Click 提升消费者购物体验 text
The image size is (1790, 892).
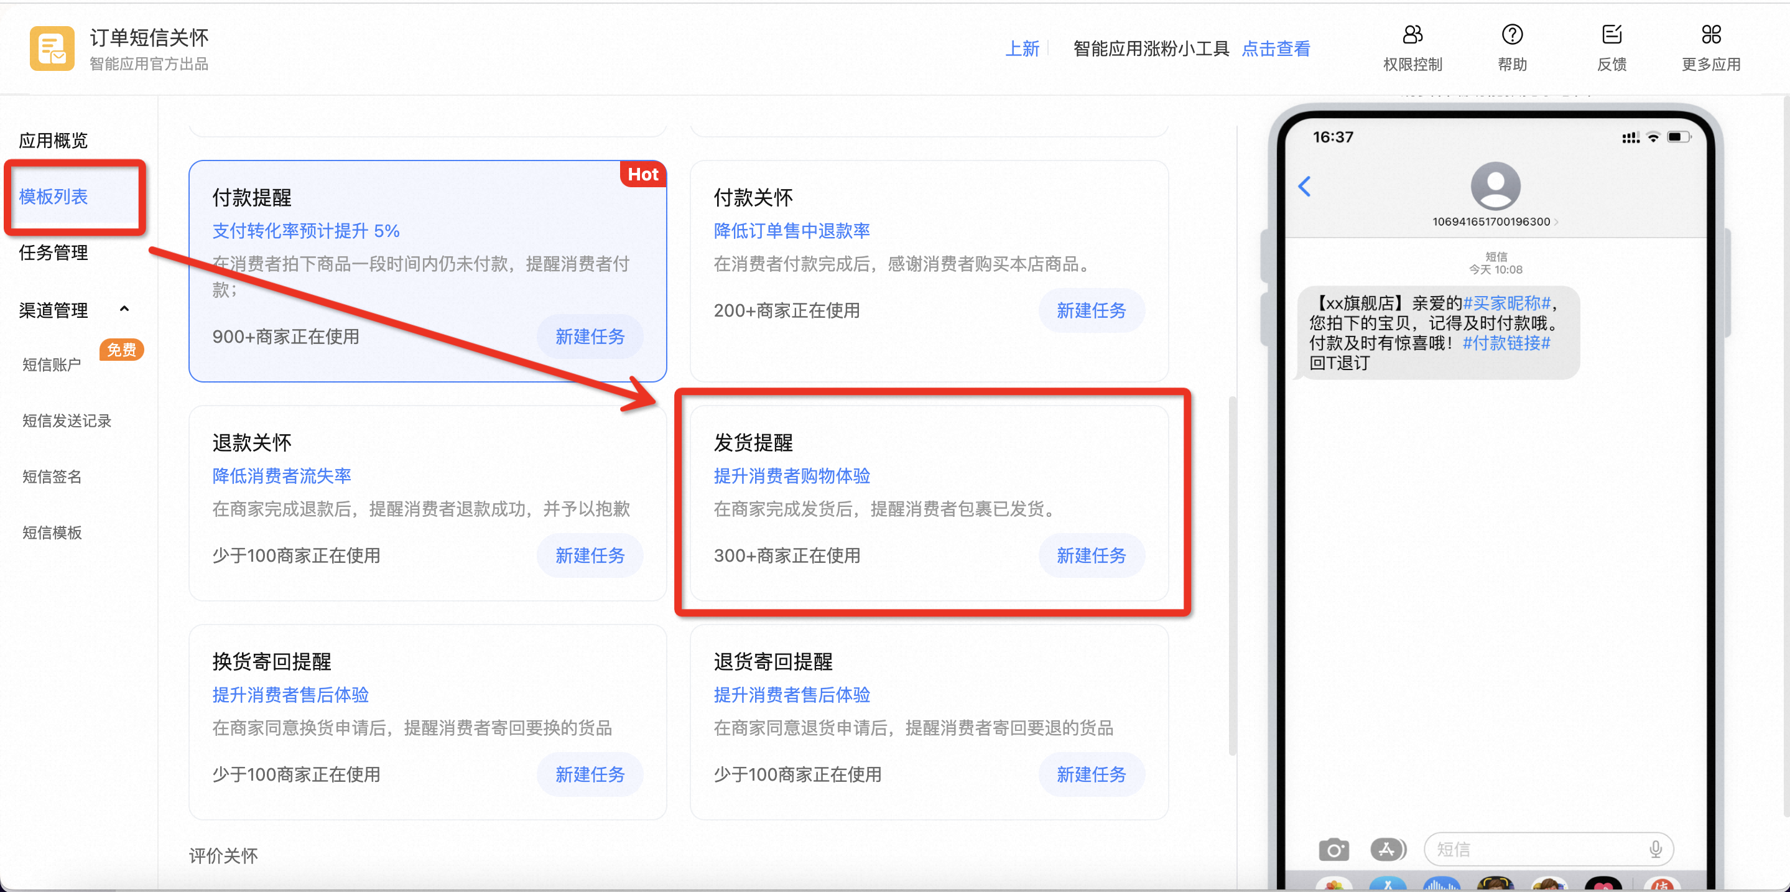[x=792, y=476]
